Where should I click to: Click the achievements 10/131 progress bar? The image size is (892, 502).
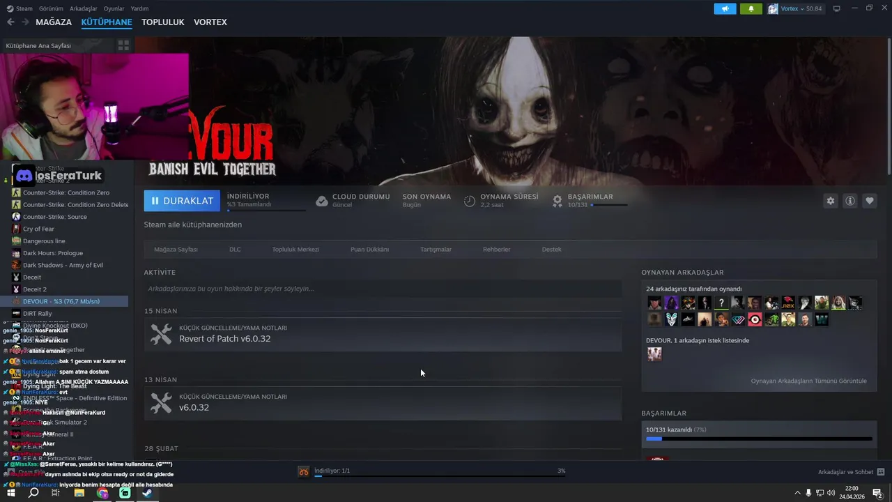[759, 439]
